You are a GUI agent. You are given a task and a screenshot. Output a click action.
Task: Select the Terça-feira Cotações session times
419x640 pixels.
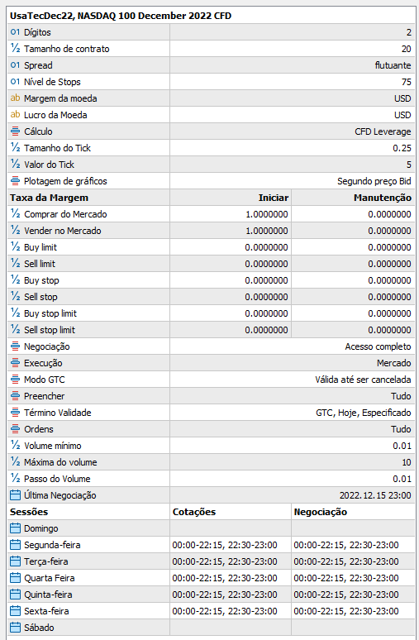(x=225, y=561)
